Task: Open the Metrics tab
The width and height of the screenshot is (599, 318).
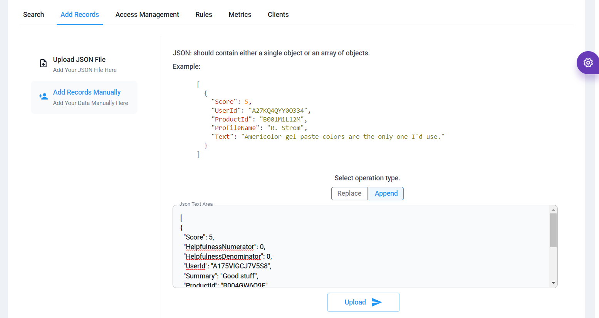Action: pos(240,15)
